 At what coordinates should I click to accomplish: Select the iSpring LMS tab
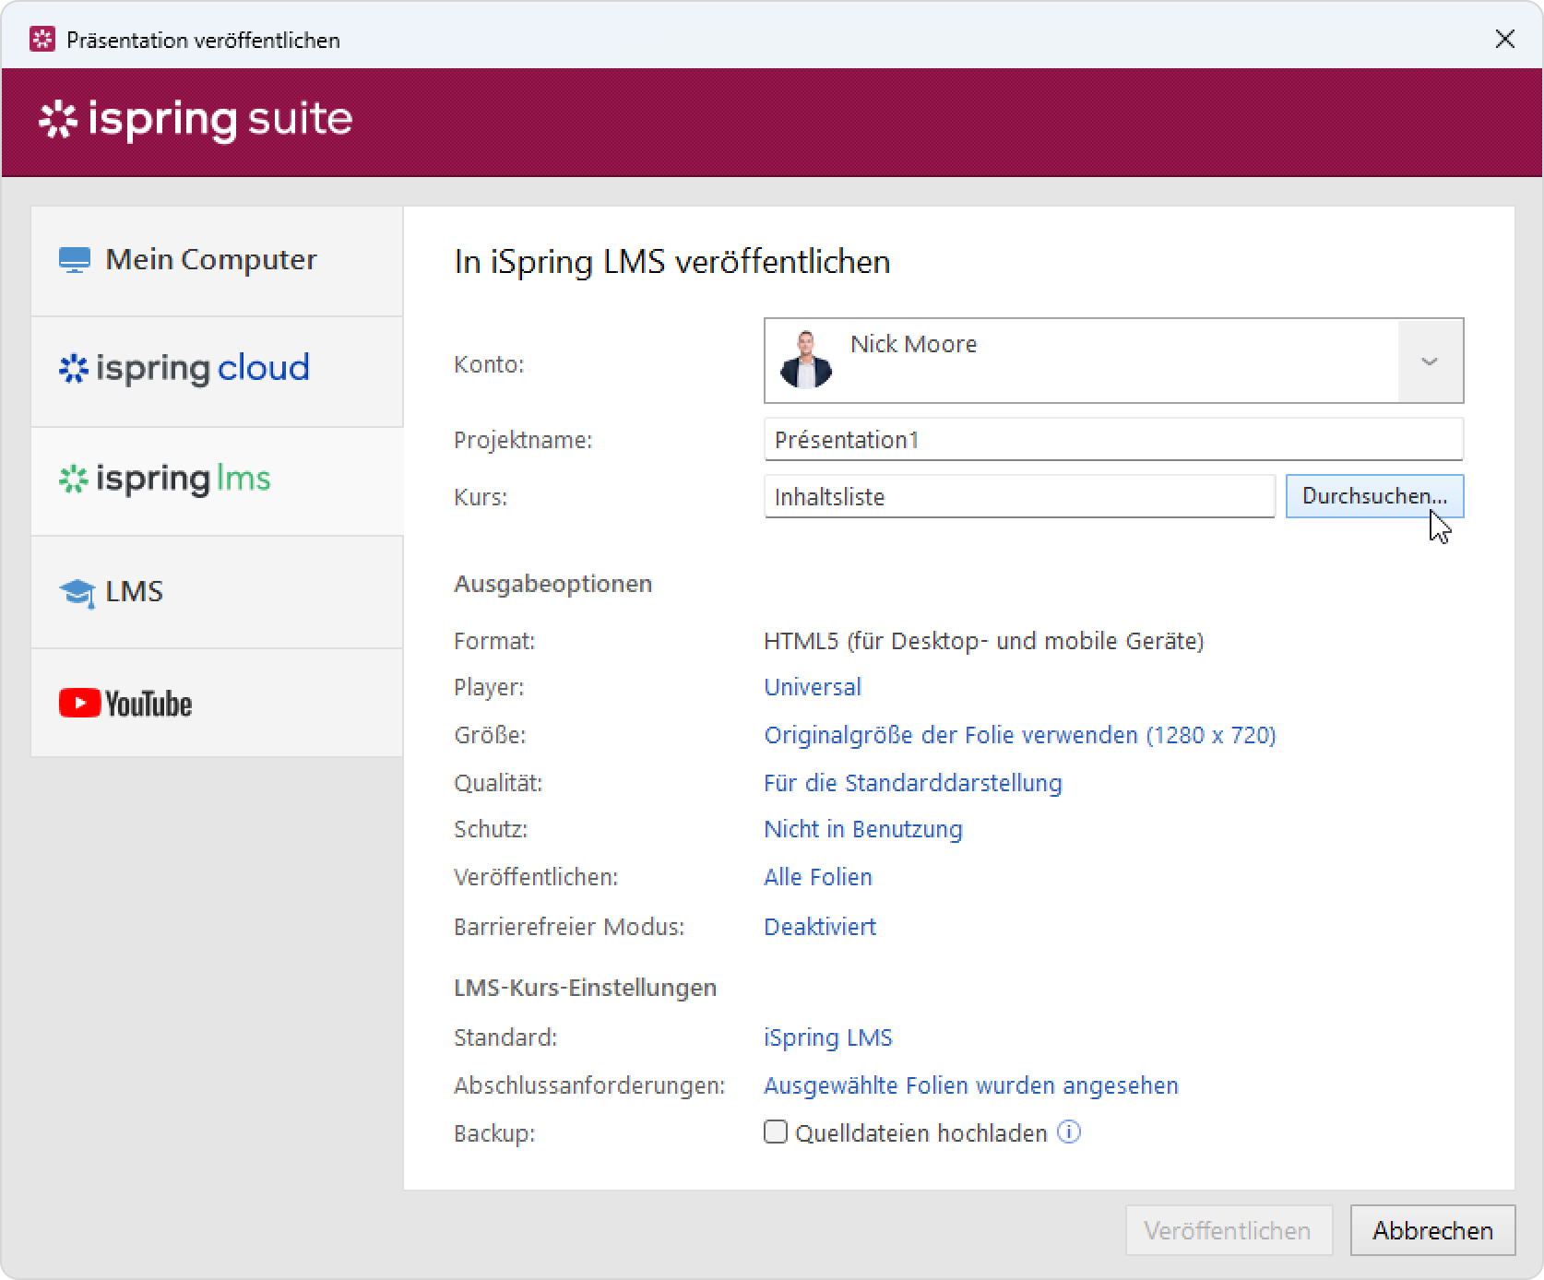[x=217, y=481]
